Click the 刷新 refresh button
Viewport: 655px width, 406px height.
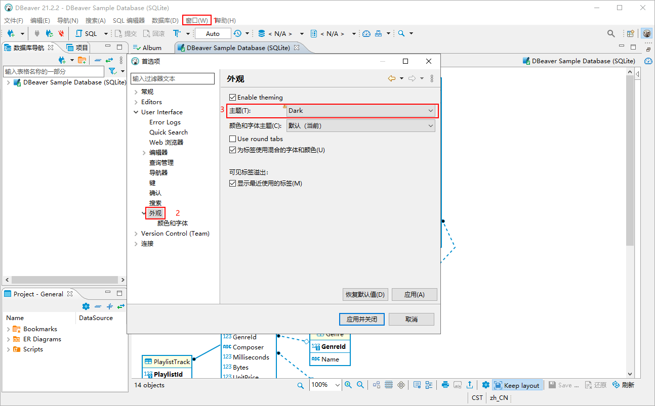pyautogui.click(x=623, y=385)
